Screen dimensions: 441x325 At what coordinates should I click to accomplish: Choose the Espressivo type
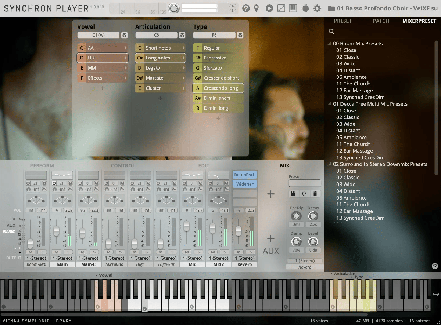tap(218, 58)
